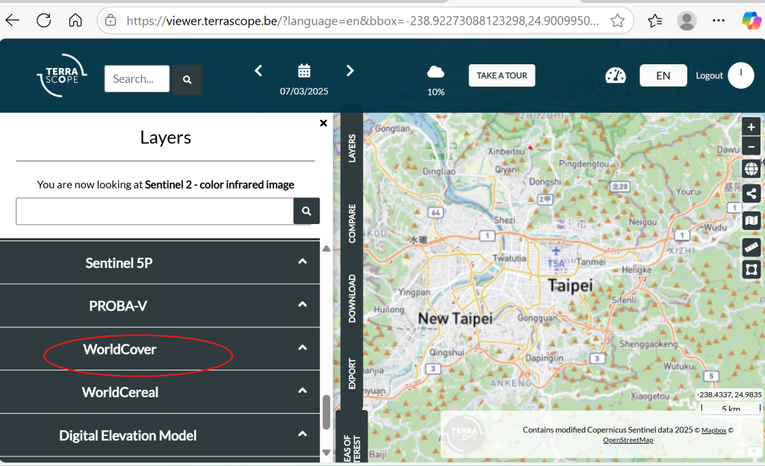Click the TAKE A TOUR button

click(501, 75)
